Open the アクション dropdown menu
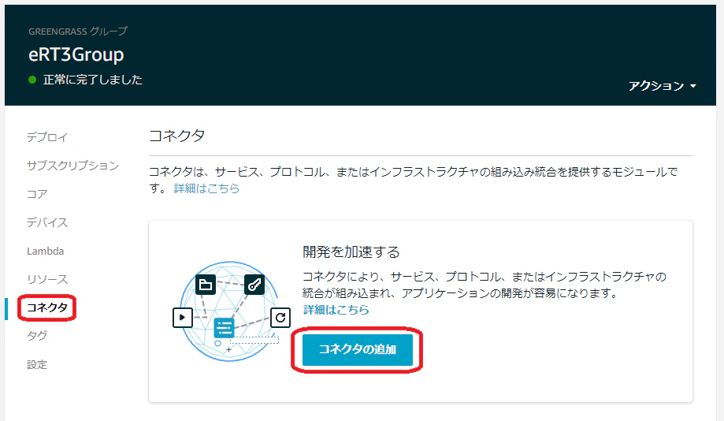The width and height of the screenshot is (724, 421). coord(662,86)
